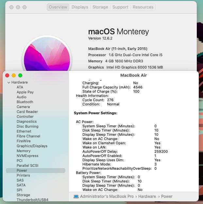Click the 'macOS Monterey' title text
This screenshot has width=203, height=204.
click(x=119, y=32)
